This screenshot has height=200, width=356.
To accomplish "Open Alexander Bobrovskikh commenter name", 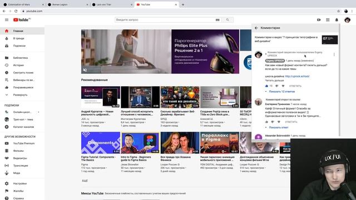I will click(278, 136).
